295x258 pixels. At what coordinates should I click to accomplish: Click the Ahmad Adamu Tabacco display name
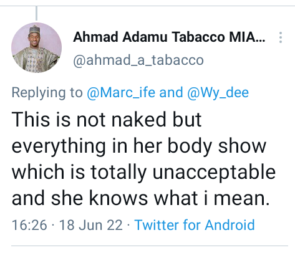[x=169, y=37]
